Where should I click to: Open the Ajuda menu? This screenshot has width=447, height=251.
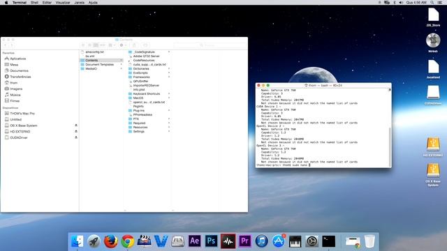pyautogui.click(x=93, y=3)
